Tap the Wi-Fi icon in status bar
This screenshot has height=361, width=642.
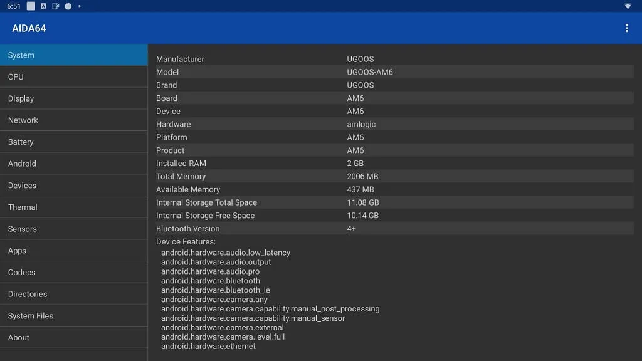(x=628, y=6)
